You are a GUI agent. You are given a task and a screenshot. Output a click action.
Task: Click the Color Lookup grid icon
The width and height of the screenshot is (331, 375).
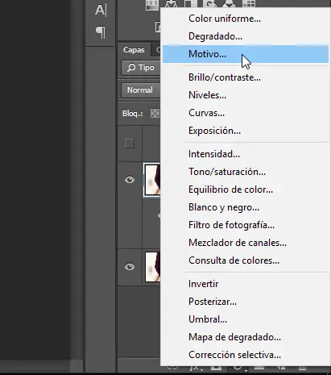pos(249,4)
